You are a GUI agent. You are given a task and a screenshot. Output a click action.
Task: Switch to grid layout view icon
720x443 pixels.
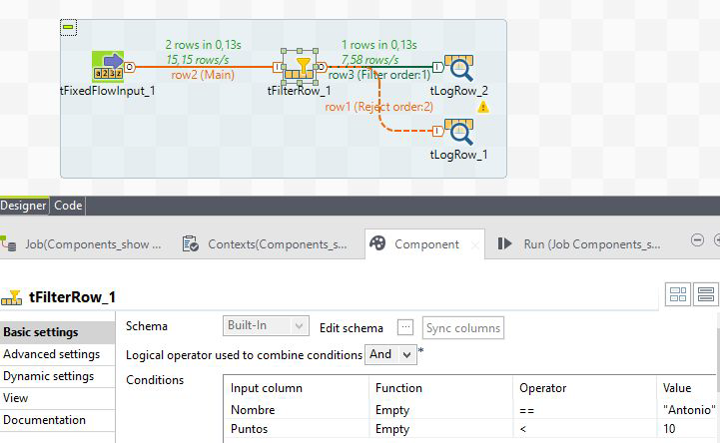678,294
